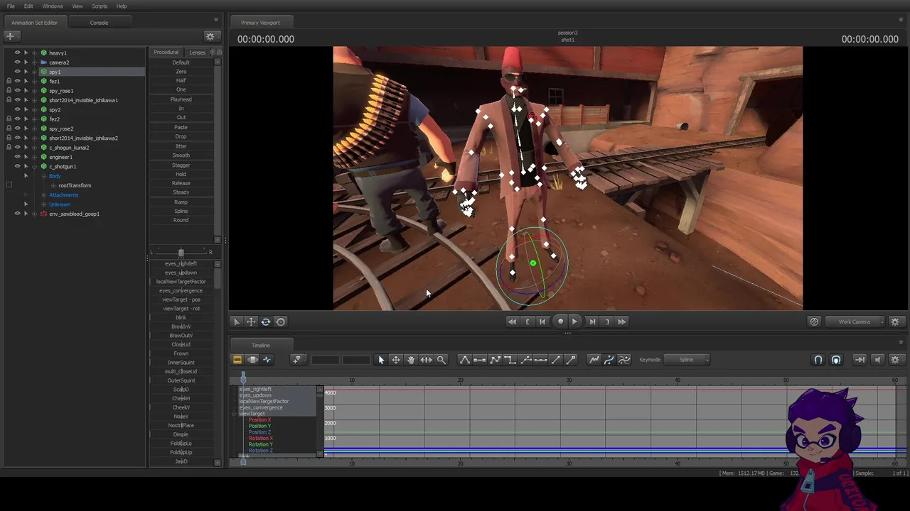Viewport: 910px width, 511px height.
Task: Click the viewport camera target icon
Action: coord(814,322)
